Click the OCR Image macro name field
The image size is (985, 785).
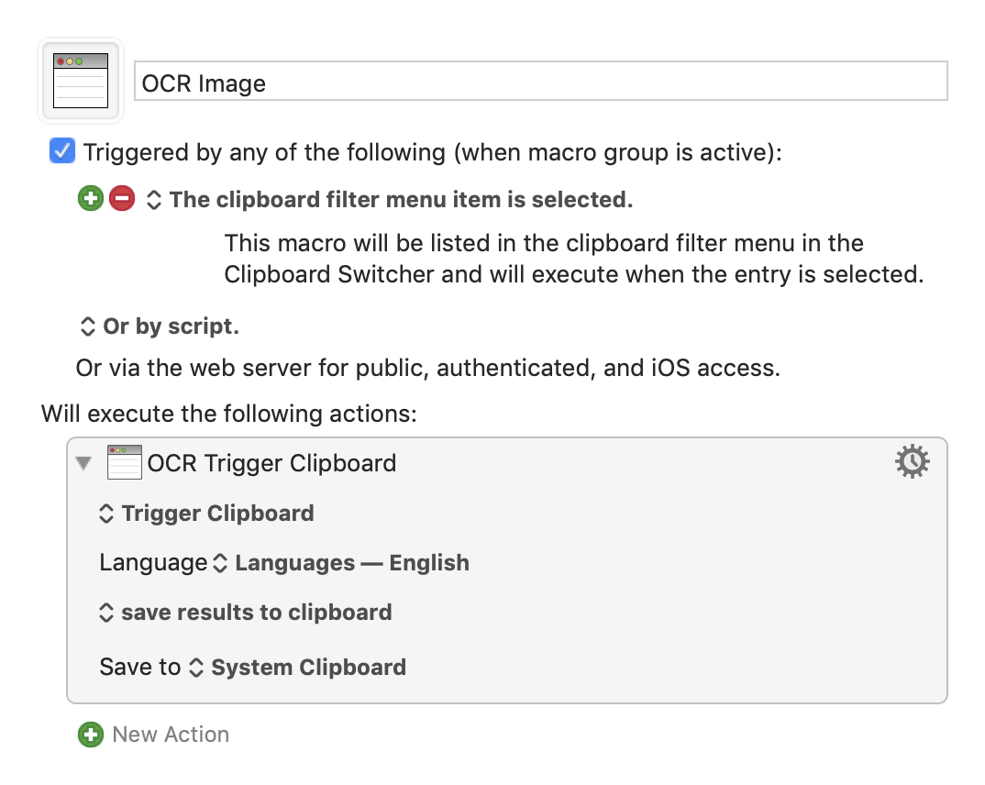tap(541, 82)
